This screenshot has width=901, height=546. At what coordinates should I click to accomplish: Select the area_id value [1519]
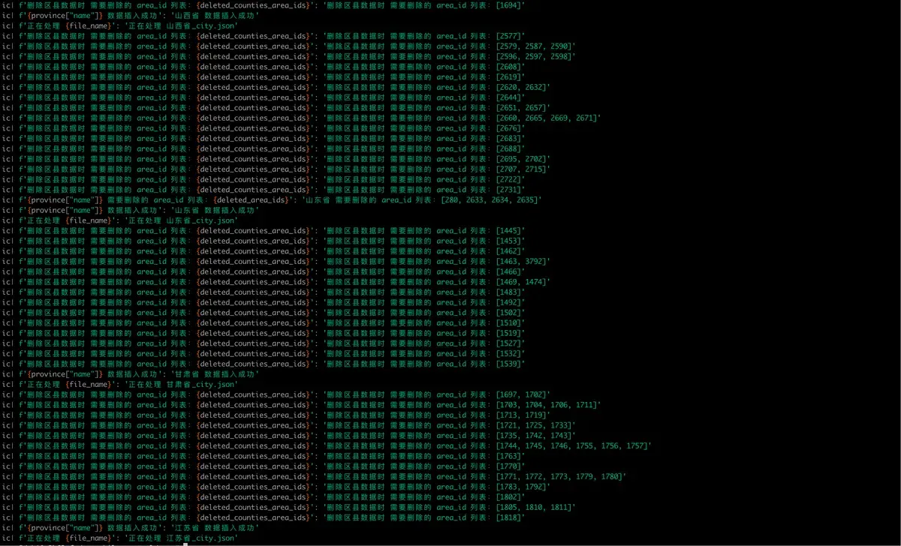(x=508, y=333)
